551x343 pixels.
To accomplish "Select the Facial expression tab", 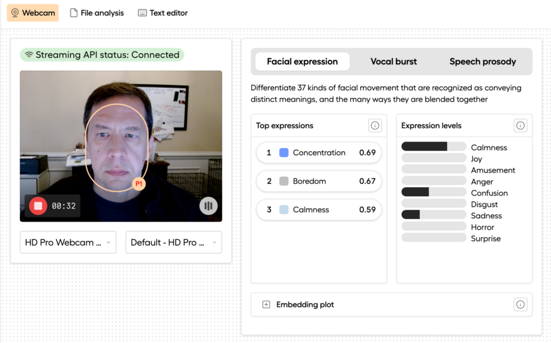I will (x=302, y=61).
